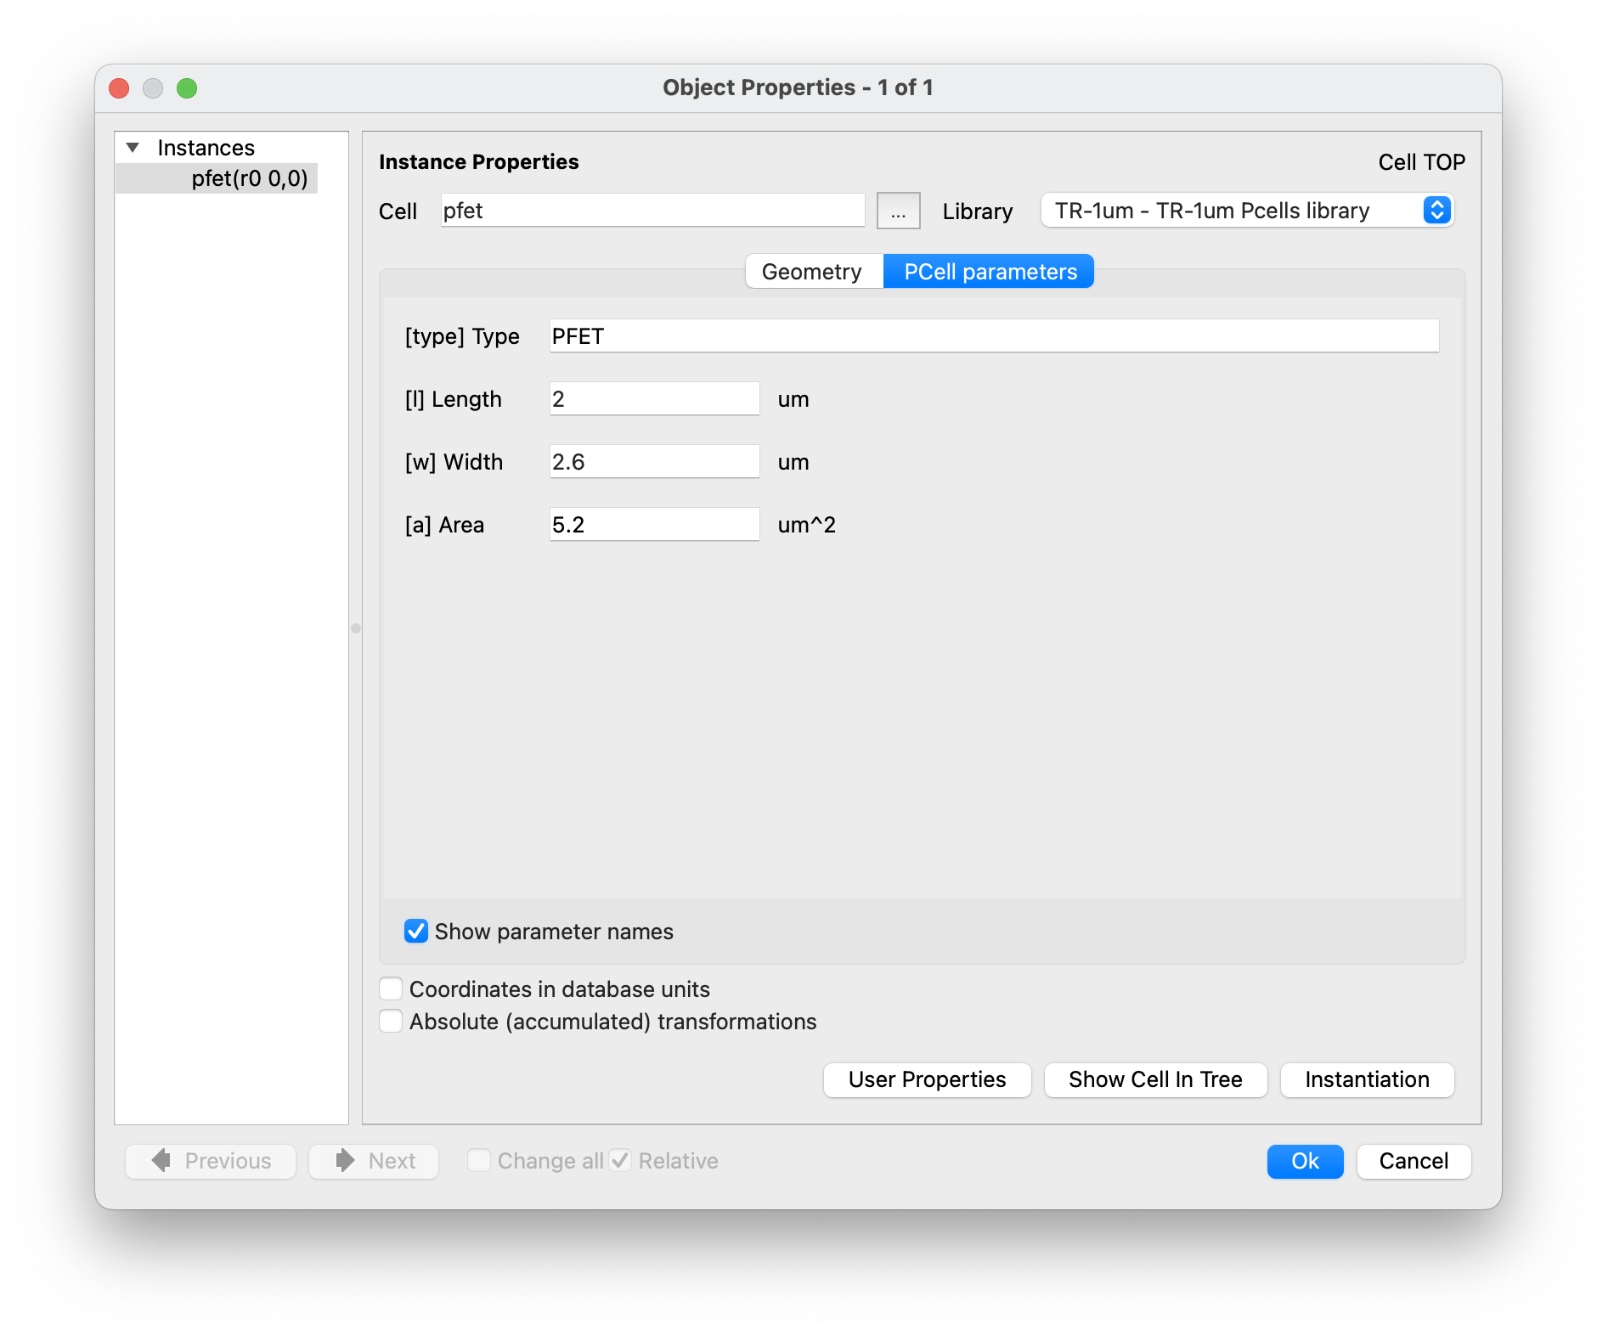Image resolution: width=1597 pixels, height=1335 pixels.
Task: Click the Type parameter field
Action: (994, 336)
